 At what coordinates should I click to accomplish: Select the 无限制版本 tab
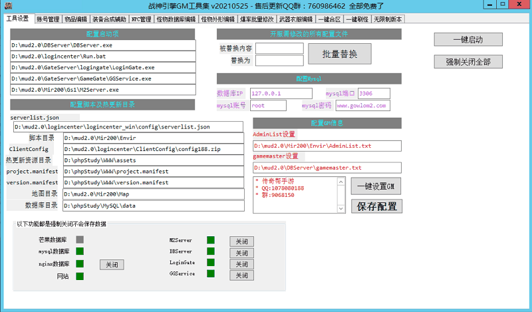coord(388,19)
